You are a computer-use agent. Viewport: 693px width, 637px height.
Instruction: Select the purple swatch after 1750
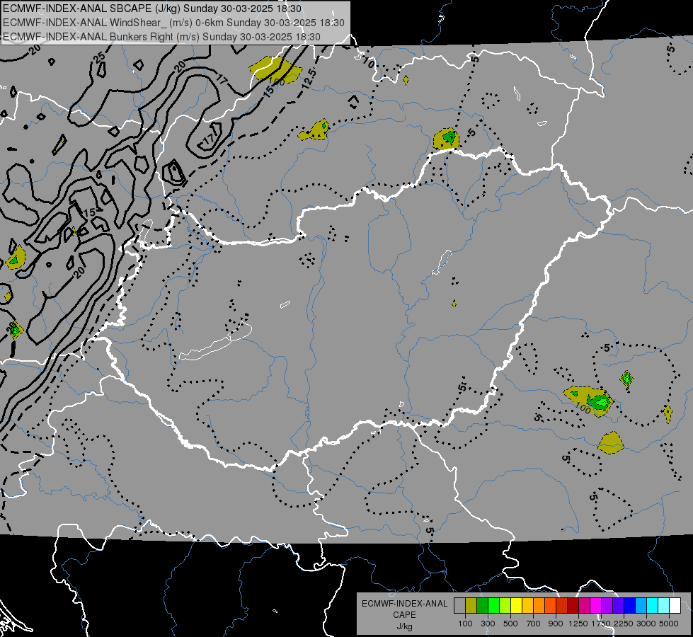click(x=607, y=606)
